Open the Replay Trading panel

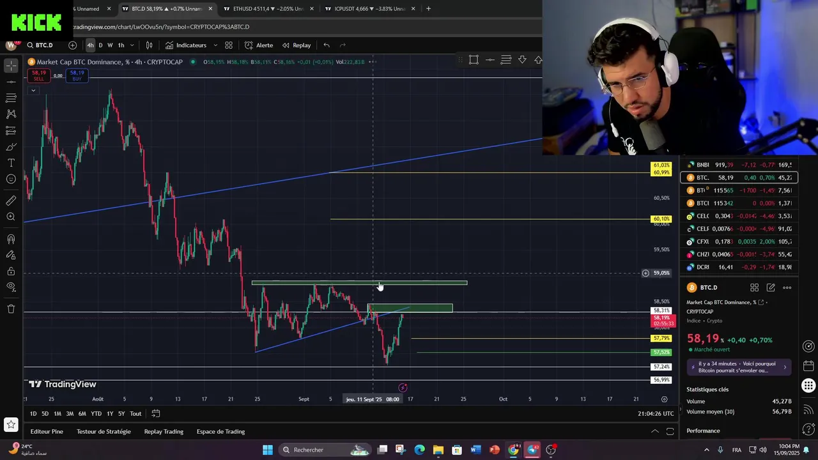click(x=164, y=432)
